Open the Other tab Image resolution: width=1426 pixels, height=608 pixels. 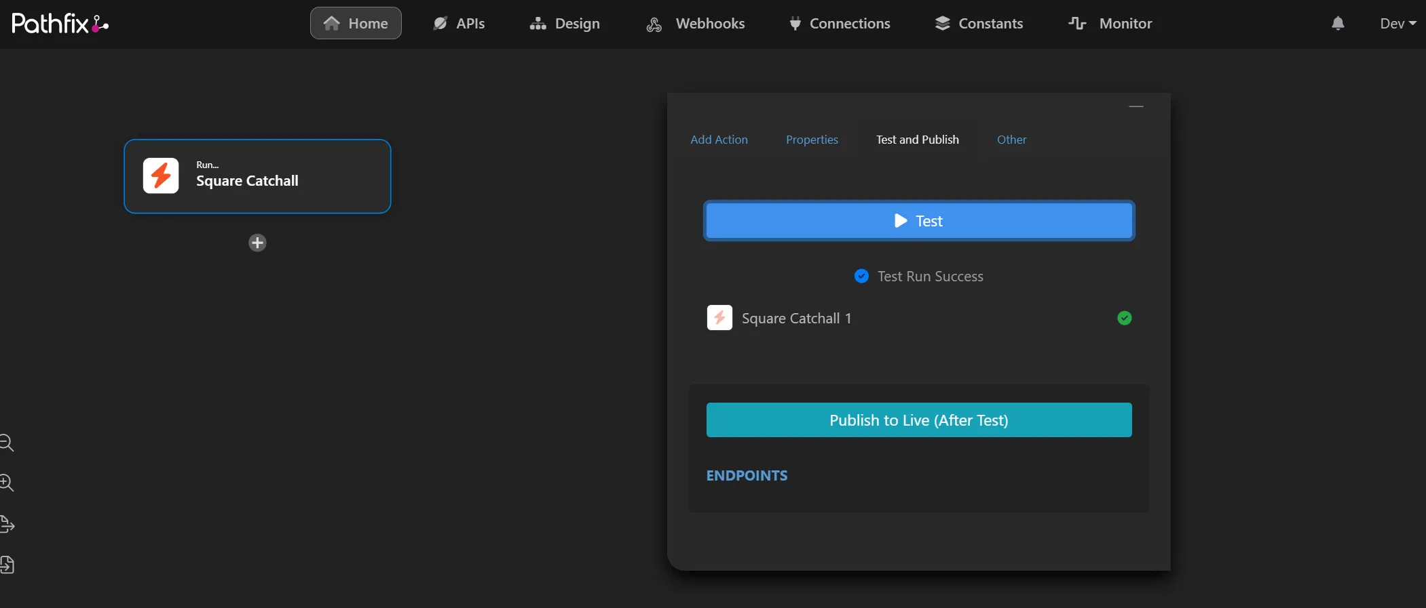coord(1011,140)
